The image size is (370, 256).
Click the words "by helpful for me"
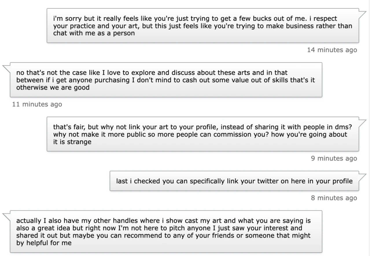point(44,243)
